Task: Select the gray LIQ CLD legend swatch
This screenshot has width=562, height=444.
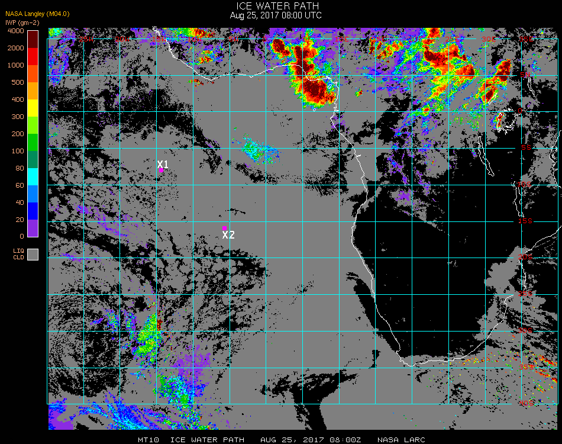Action: click(x=33, y=255)
